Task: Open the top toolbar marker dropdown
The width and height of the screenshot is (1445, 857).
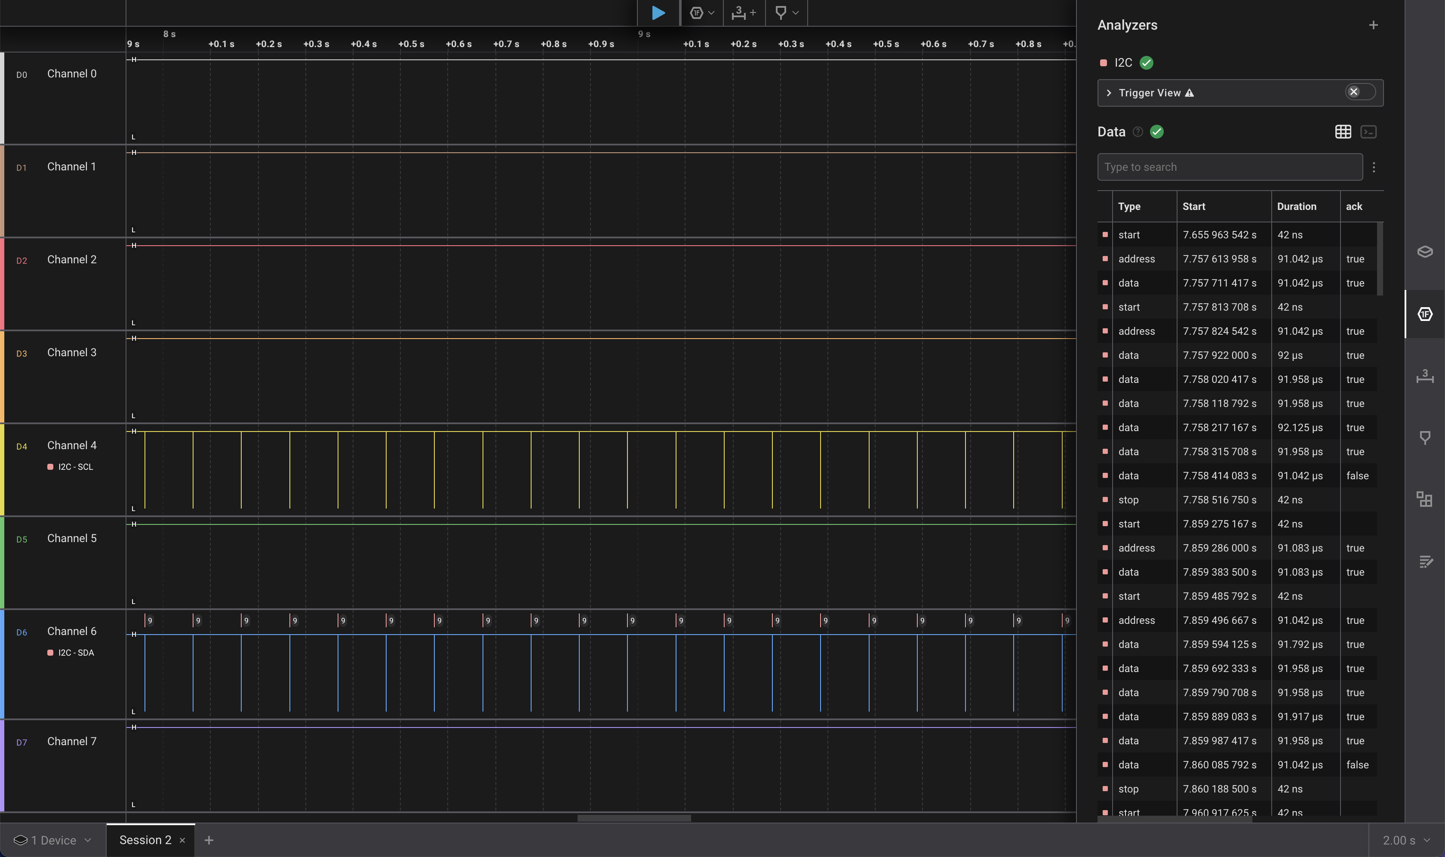Action: [786, 13]
